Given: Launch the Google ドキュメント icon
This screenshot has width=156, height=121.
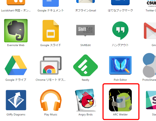Looking at the screenshot, I should coord(51,3).
